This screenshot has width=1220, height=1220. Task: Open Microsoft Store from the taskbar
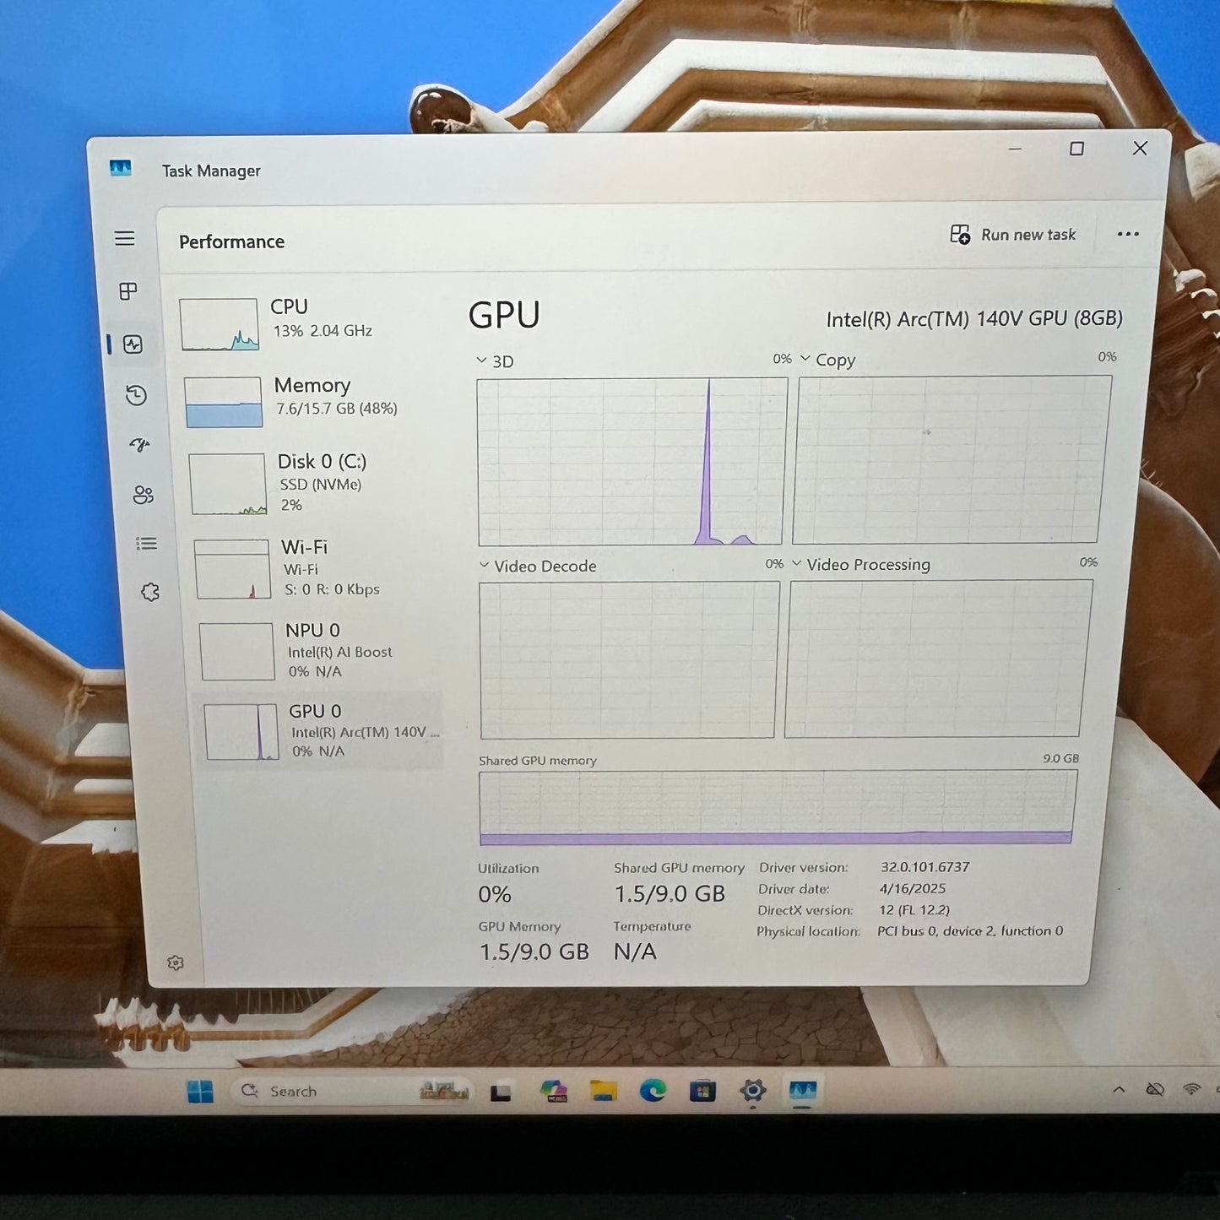point(702,1091)
